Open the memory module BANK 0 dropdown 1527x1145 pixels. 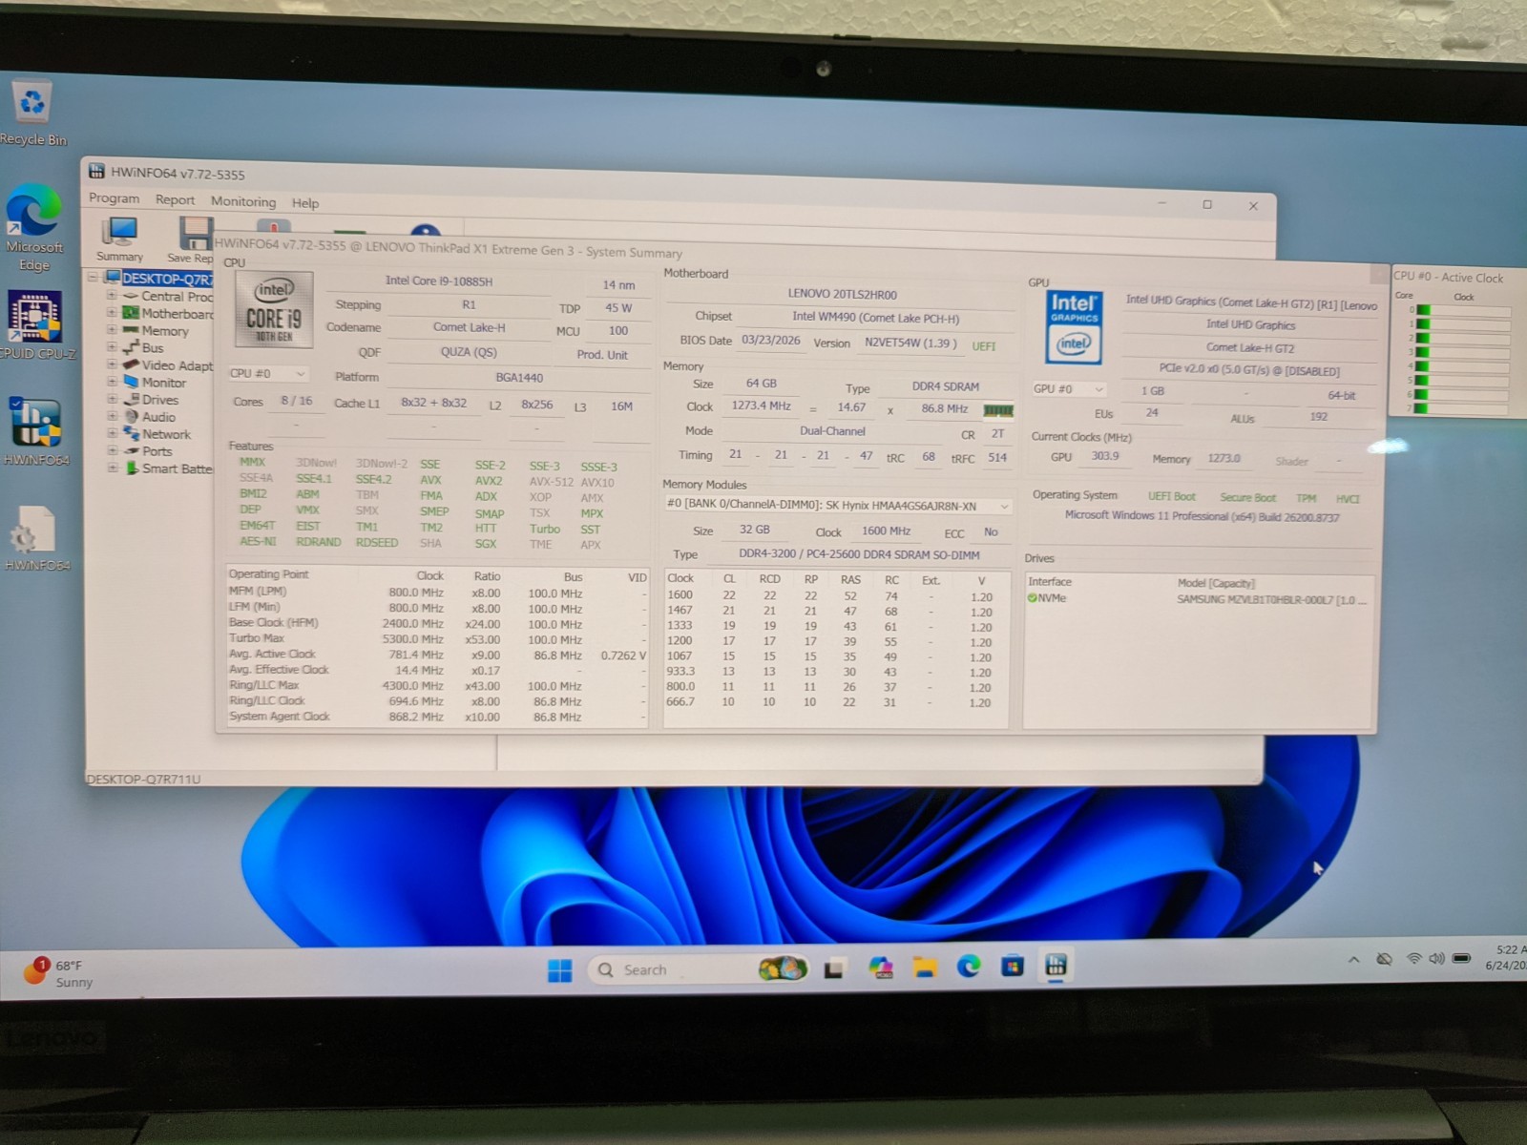click(837, 506)
